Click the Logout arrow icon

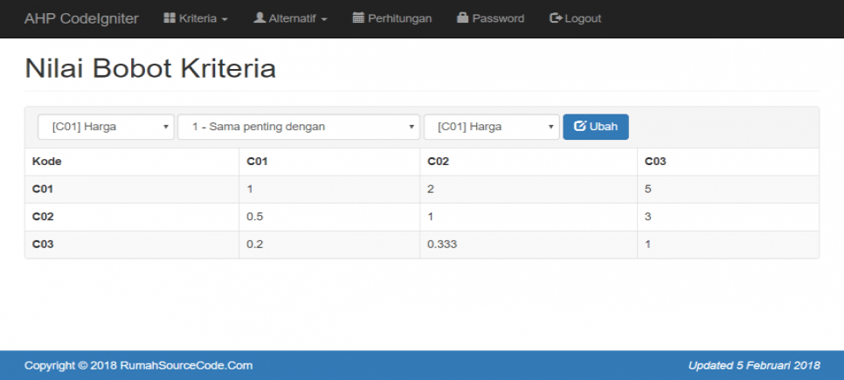click(x=555, y=18)
